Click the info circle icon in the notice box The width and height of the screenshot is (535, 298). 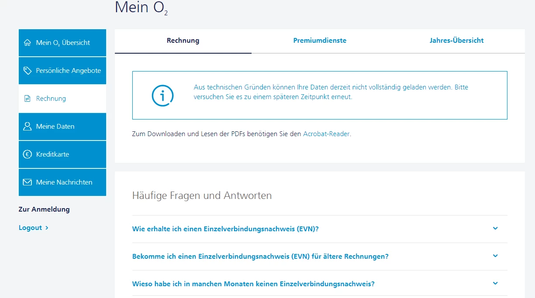pos(162,95)
